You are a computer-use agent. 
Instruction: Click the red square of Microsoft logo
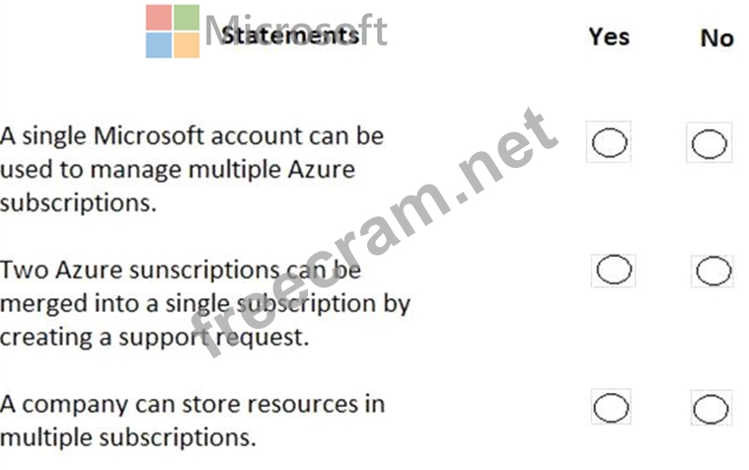(158, 18)
